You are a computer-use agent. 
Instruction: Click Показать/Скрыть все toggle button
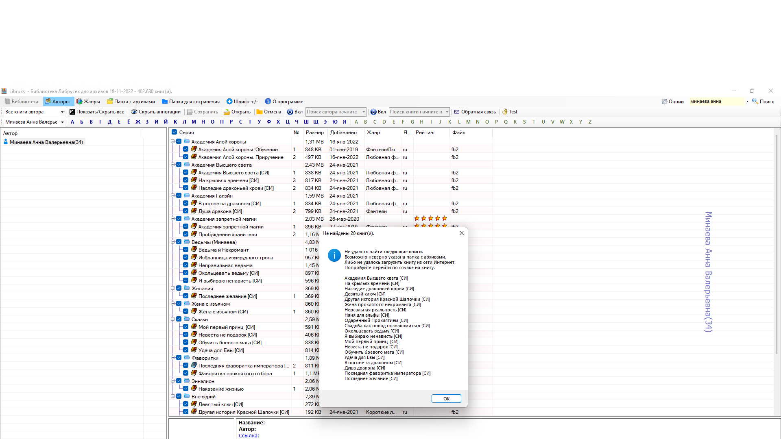click(96, 112)
